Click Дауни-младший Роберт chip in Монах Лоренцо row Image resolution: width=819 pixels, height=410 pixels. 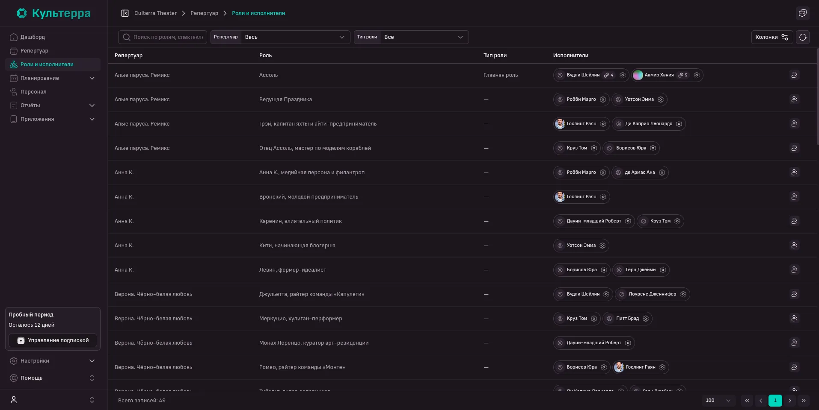594,343
